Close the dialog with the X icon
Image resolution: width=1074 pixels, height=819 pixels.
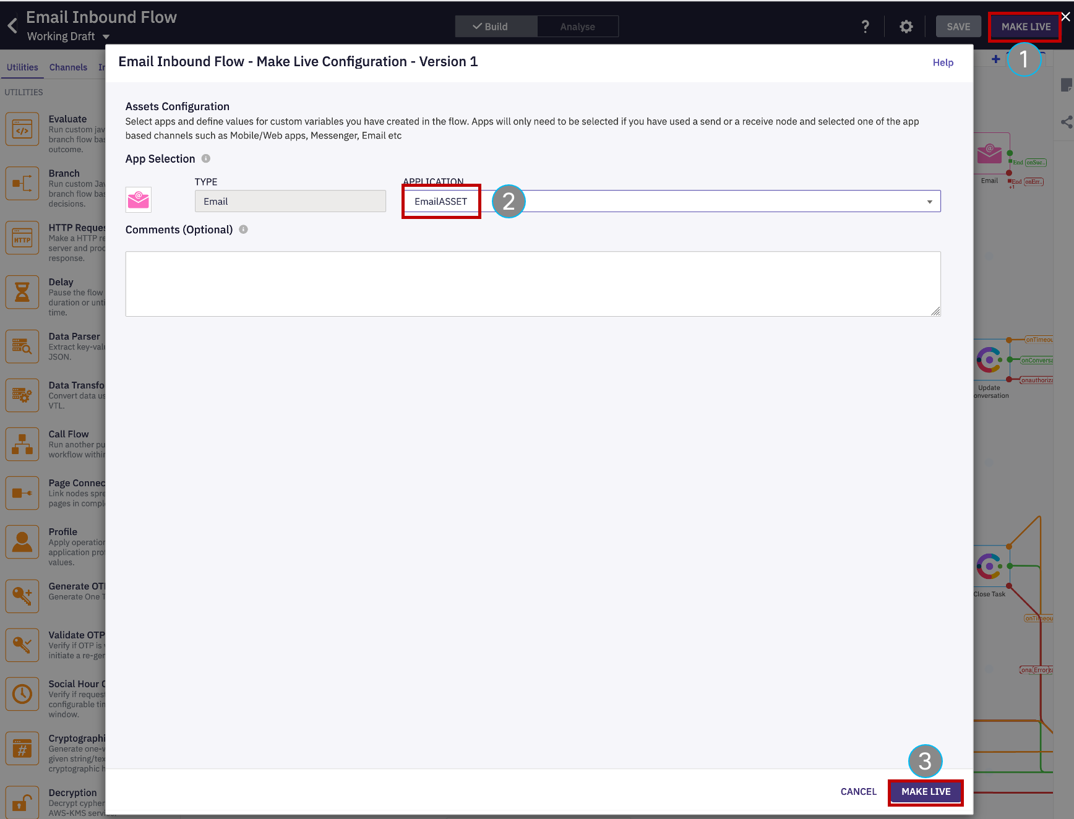click(x=1066, y=17)
